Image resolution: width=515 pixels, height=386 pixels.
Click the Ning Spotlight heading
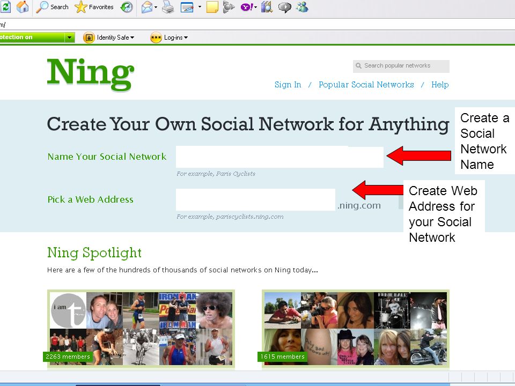[x=94, y=253]
